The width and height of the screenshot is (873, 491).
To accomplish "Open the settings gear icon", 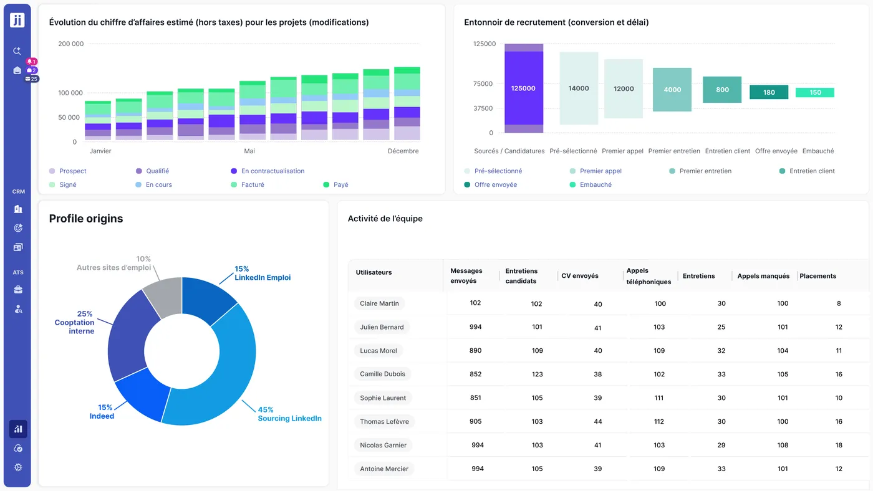I will click(x=18, y=467).
